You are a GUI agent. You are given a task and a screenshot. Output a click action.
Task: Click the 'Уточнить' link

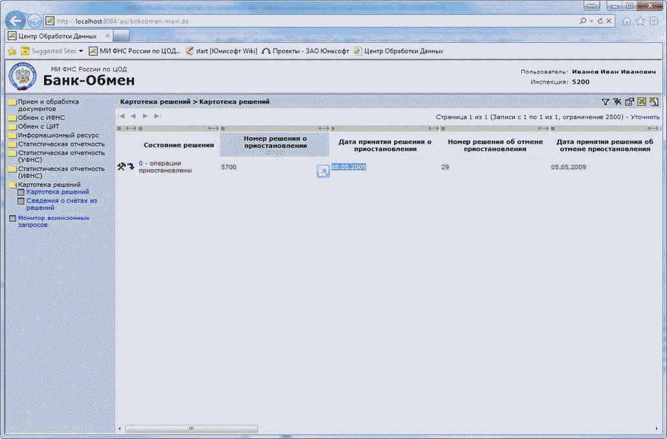pyautogui.click(x=645, y=117)
